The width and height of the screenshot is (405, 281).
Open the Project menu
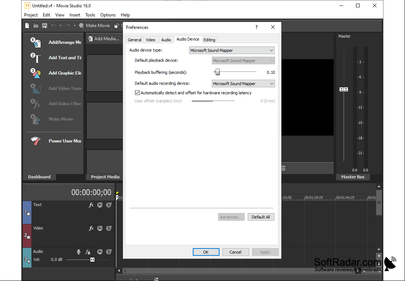tap(31, 15)
